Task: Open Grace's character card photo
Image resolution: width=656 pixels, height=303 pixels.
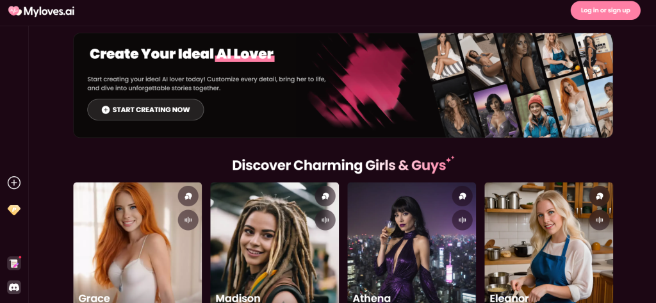Action: pos(138,243)
